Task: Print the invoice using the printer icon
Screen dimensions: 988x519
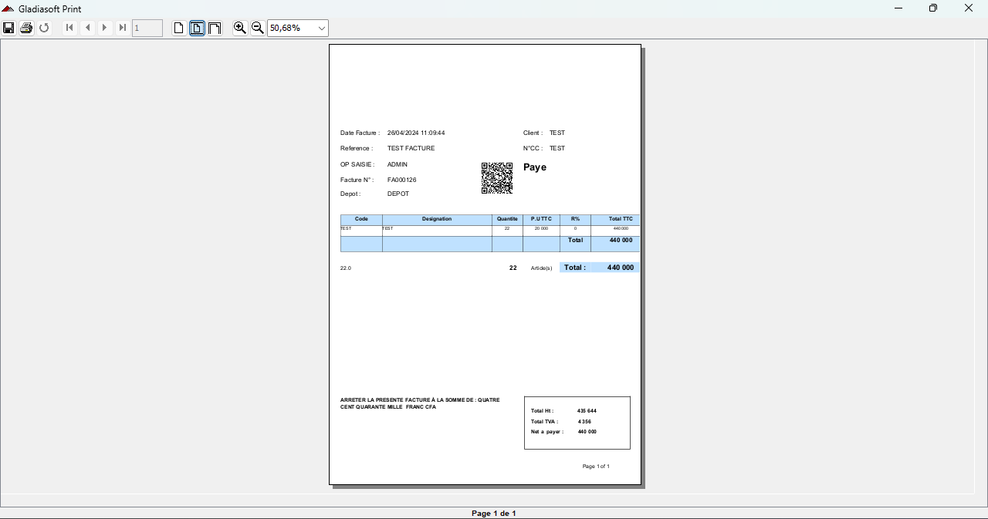Action: click(26, 28)
